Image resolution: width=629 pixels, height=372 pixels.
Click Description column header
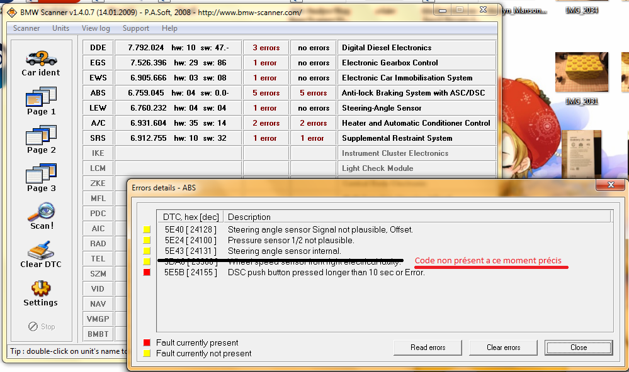coord(417,217)
